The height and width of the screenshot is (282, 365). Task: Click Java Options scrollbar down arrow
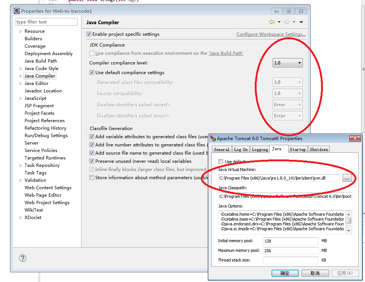pyautogui.click(x=349, y=231)
